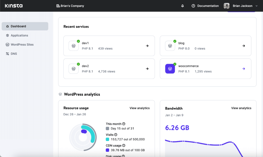Click the WordPress analytics heading icon
The height and width of the screenshot is (157, 263).
click(60, 94)
